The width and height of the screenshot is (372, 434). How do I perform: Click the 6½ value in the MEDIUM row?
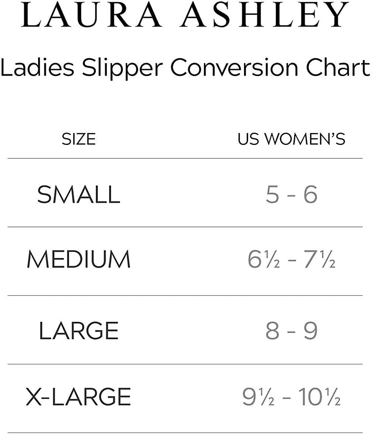(x=264, y=259)
